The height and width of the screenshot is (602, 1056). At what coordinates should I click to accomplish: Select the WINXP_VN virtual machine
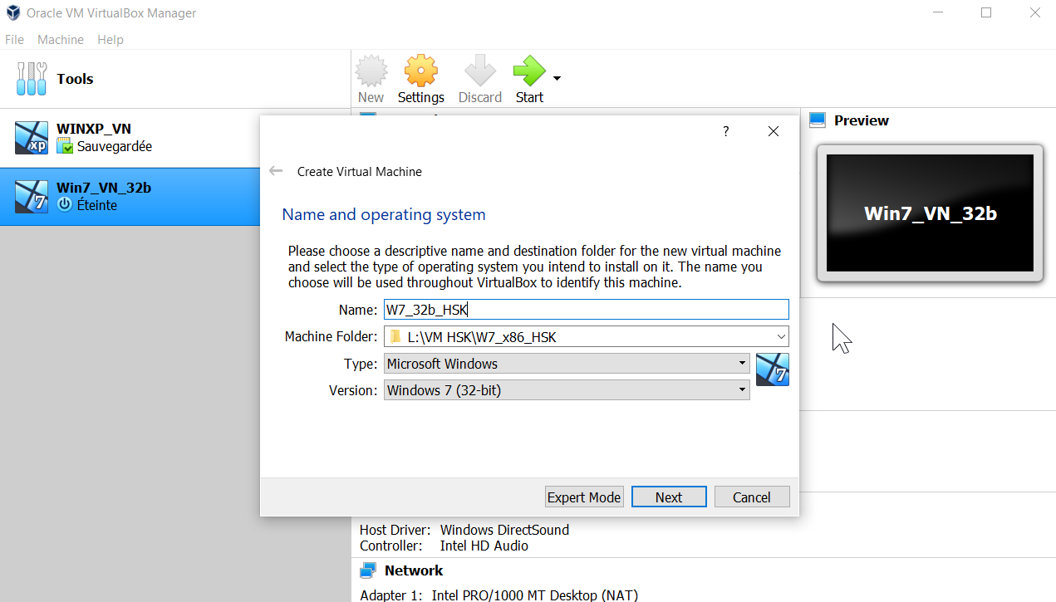click(175, 138)
